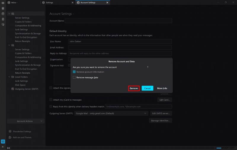Select End-To-End Encryption under first account
Image resolution: width=237 pixels, height=150 pixels.
[26, 37]
